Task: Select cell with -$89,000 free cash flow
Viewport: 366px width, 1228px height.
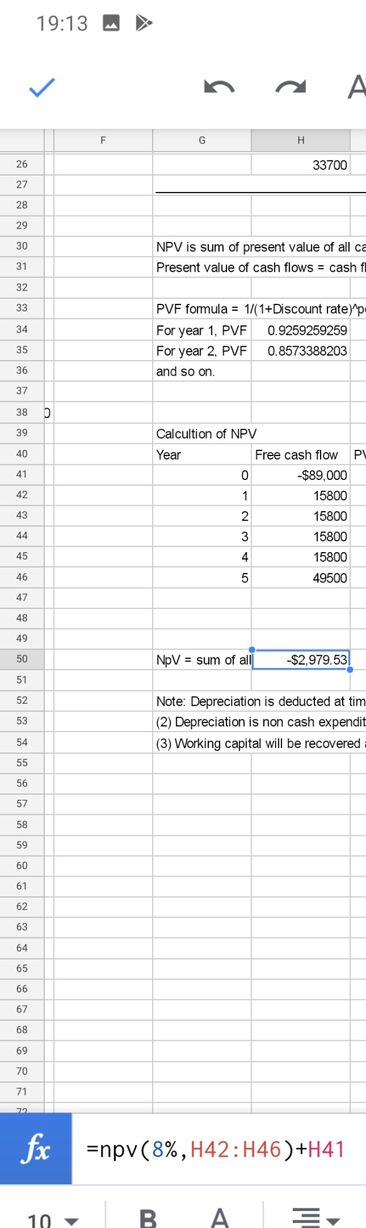Action: coord(301,475)
